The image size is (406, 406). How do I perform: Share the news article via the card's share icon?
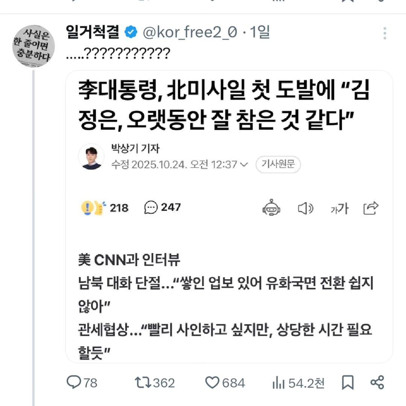371,207
